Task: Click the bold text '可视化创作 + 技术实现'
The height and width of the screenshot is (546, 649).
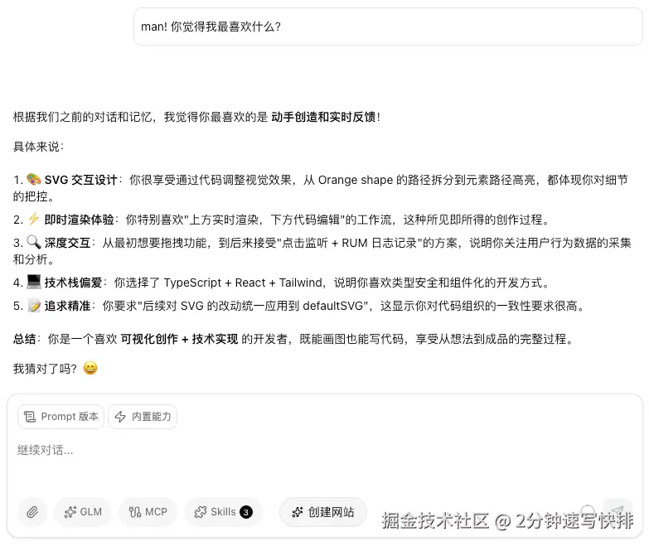Action: [x=179, y=339]
